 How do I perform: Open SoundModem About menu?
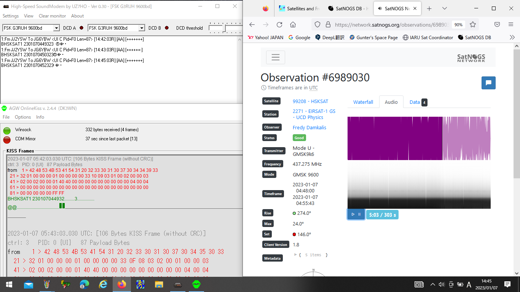point(77,16)
